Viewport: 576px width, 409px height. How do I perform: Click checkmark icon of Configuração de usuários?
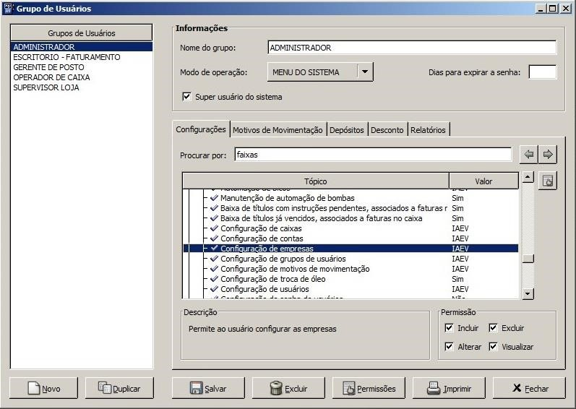point(214,289)
